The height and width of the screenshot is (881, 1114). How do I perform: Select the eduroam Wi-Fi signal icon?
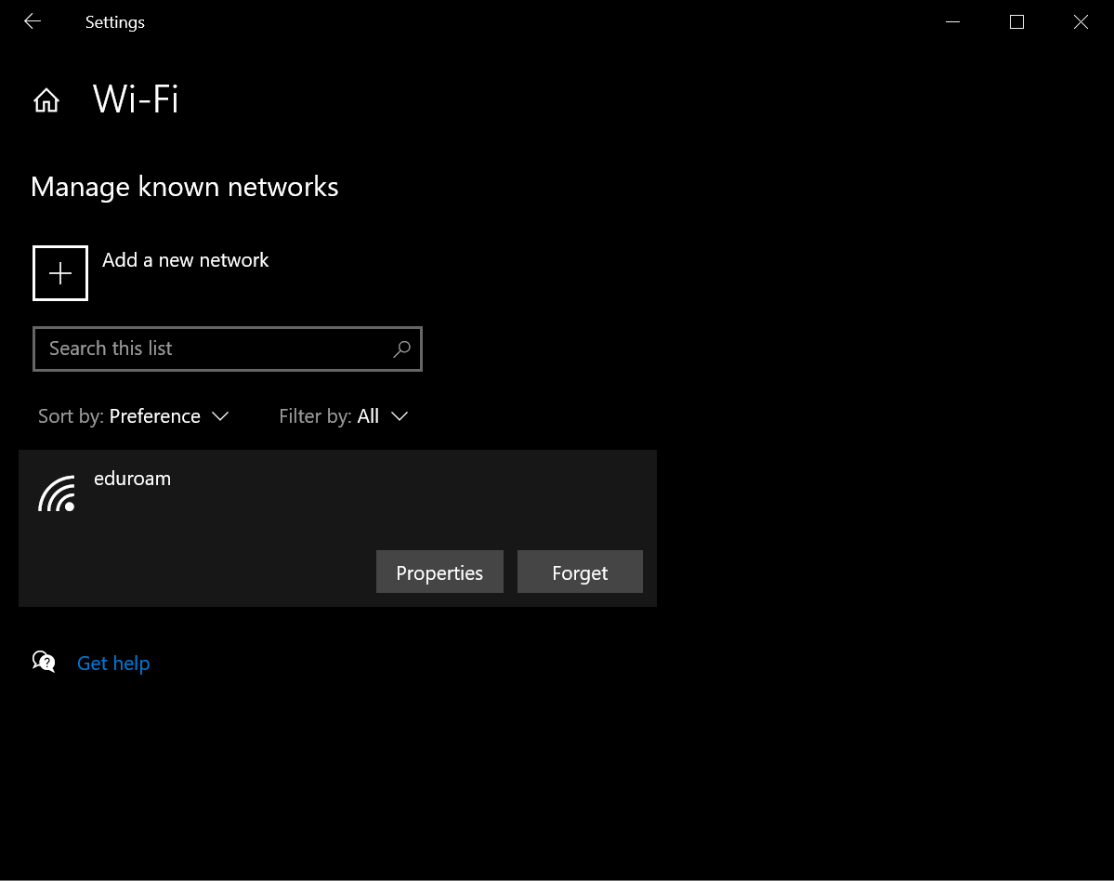(x=57, y=493)
